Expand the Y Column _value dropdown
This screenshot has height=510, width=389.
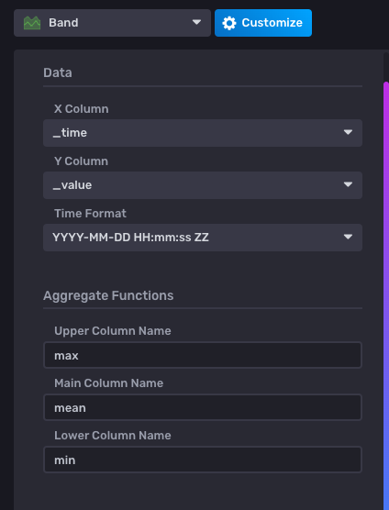pyautogui.click(x=203, y=185)
